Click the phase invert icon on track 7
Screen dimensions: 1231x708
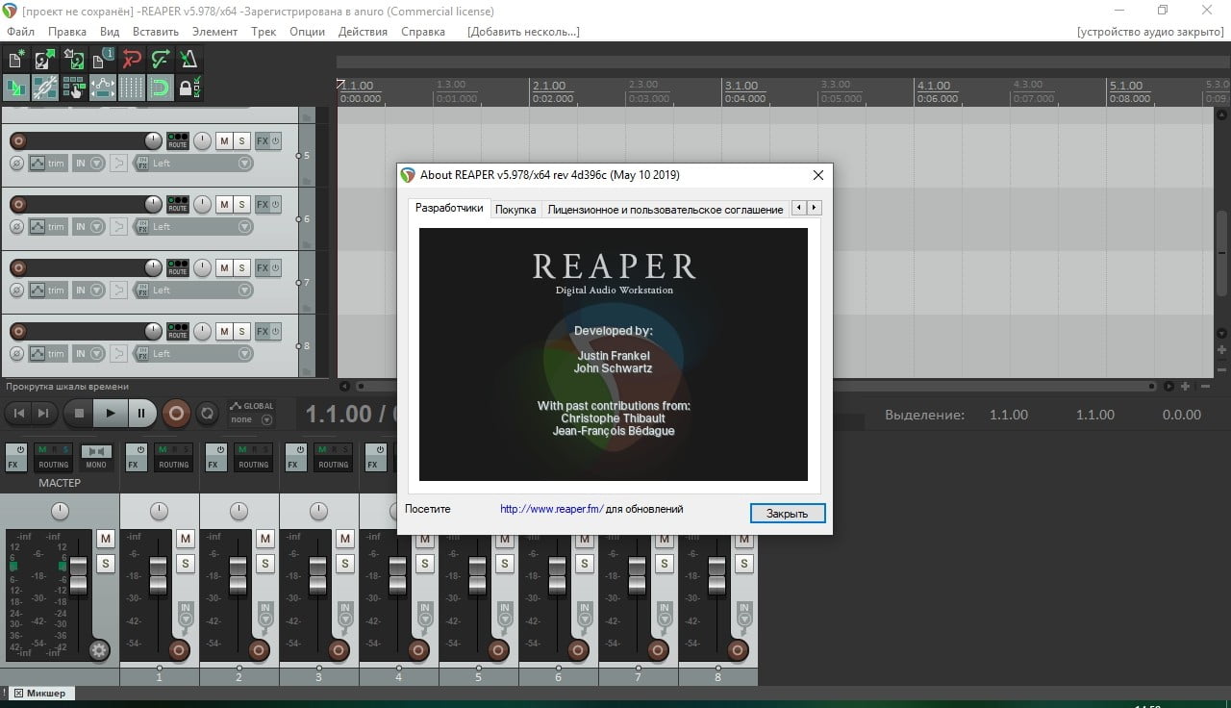pos(16,291)
